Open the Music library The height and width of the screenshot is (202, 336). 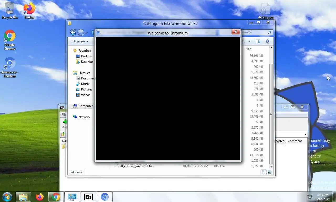click(85, 84)
